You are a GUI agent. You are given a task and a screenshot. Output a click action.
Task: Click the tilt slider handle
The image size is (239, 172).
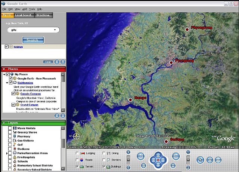coord(188,158)
